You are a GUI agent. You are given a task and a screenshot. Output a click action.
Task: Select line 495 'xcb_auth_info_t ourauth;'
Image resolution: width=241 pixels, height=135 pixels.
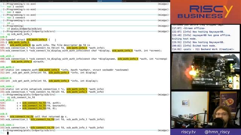pos(22,61)
